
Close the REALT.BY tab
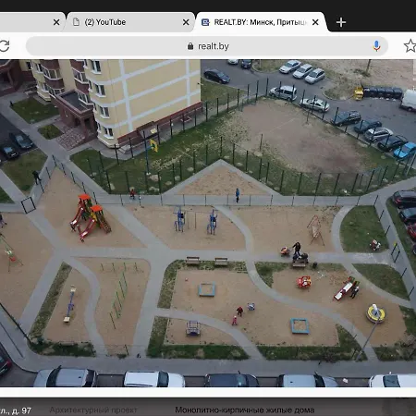[315, 22]
